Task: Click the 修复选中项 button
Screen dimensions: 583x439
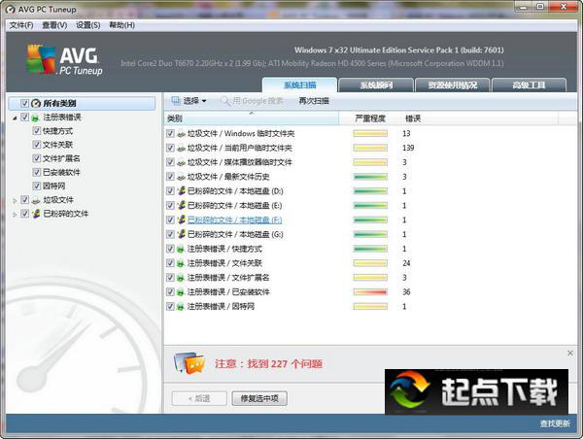Action: 259,398
